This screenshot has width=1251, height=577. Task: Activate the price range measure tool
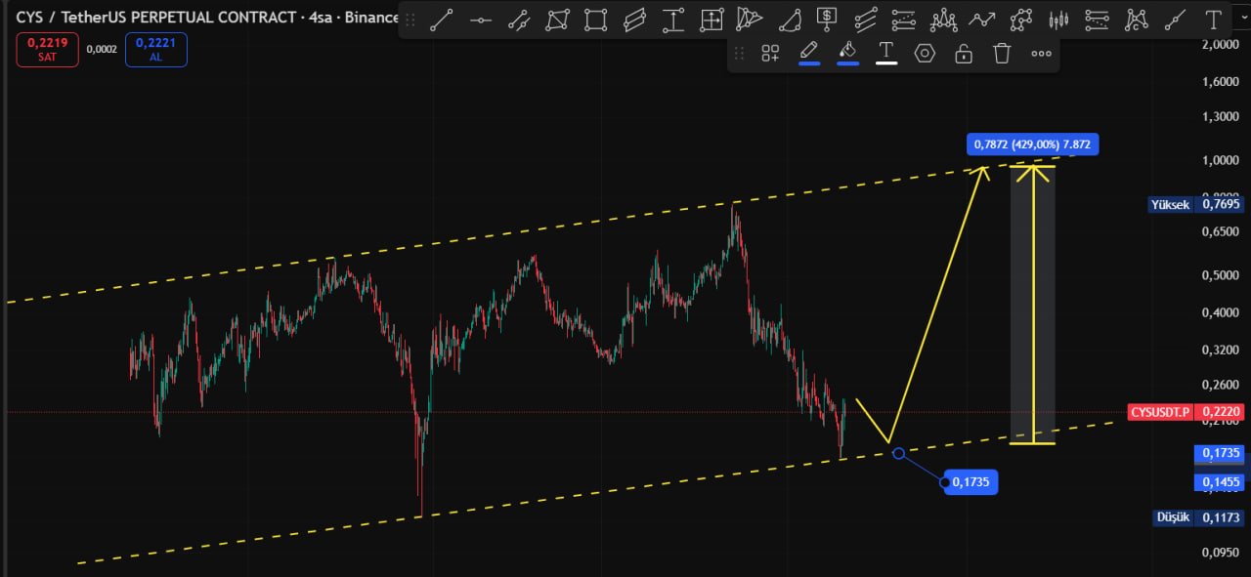tap(672, 19)
